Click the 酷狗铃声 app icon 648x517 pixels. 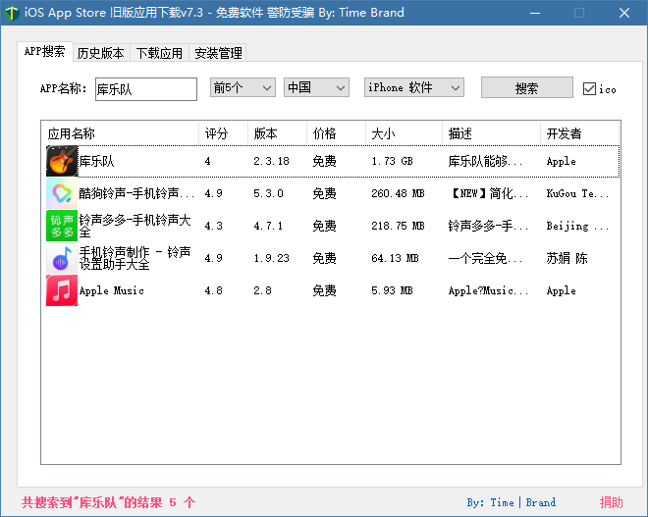(62, 193)
